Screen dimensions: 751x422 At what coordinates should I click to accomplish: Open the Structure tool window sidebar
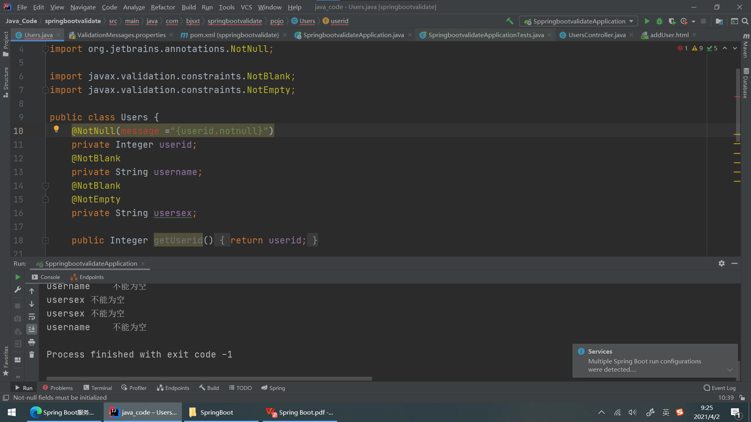pos(5,82)
